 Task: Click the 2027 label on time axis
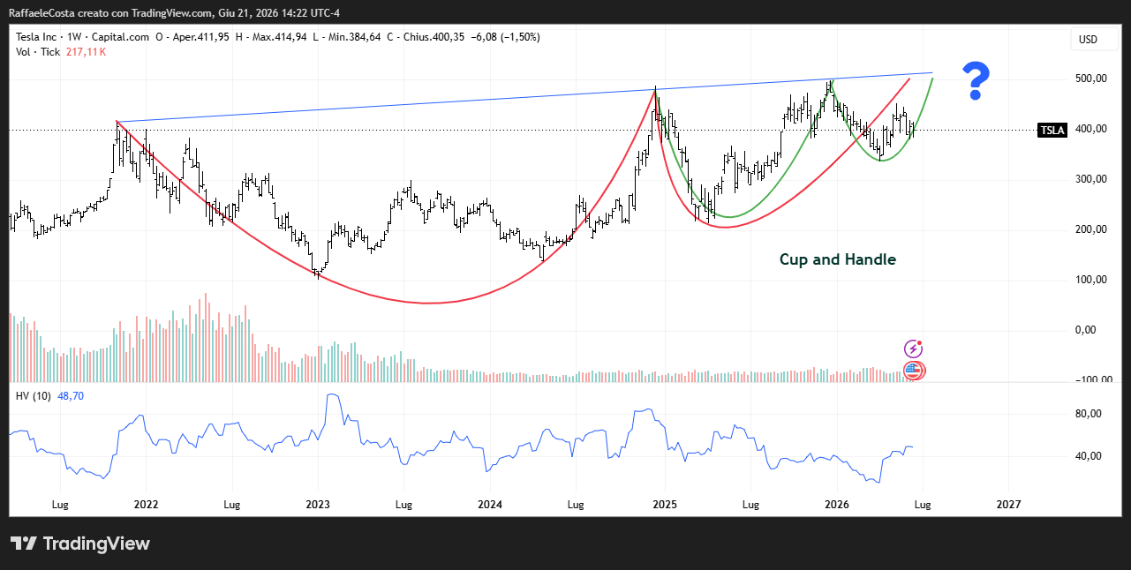tap(1008, 505)
